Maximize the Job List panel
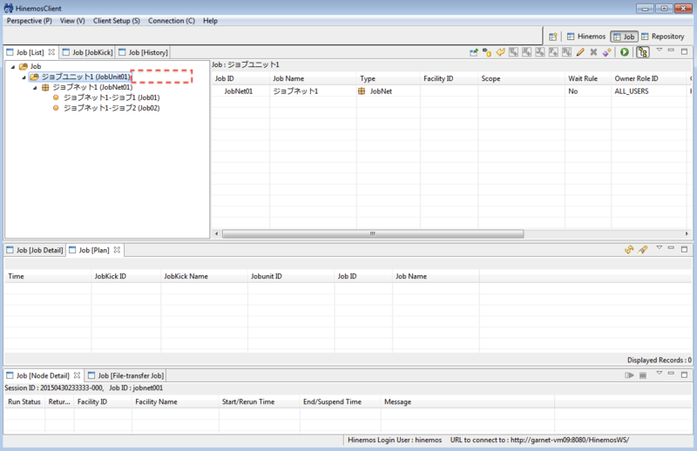697x451 pixels. click(685, 51)
